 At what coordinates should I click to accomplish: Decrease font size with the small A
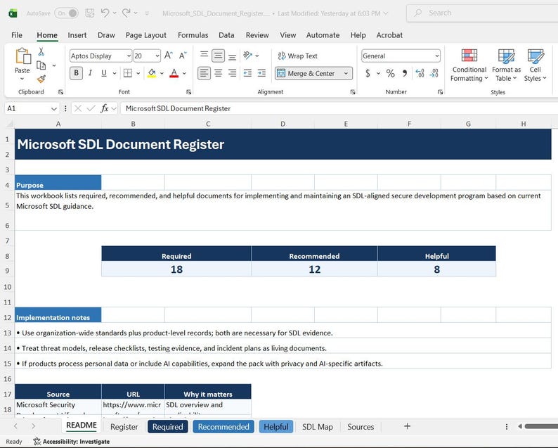183,56
